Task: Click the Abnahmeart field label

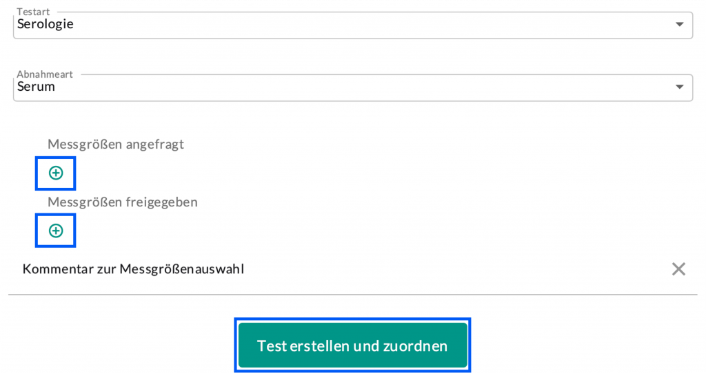Action: [45, 74]
